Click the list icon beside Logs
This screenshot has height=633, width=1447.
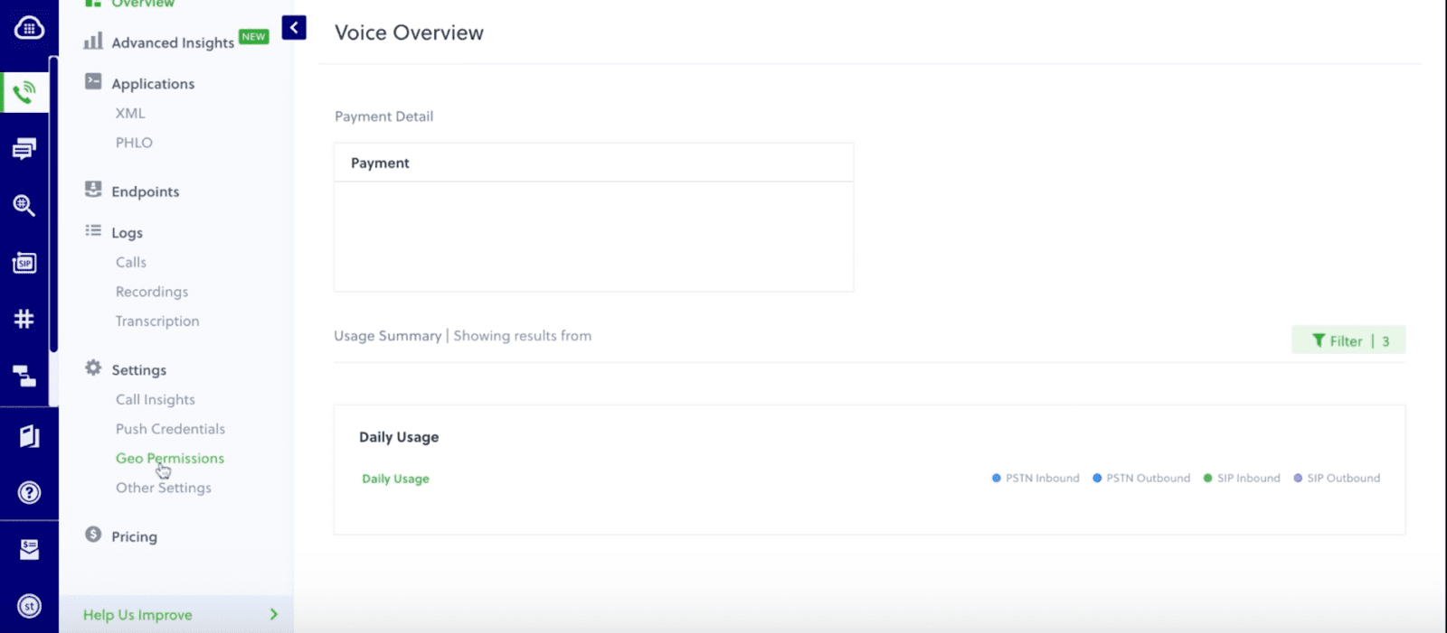[x=93, y=230]
